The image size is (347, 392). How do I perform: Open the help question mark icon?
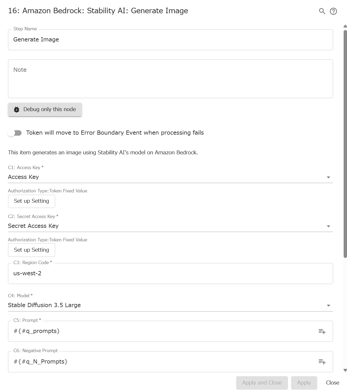[x=333, y=11]
